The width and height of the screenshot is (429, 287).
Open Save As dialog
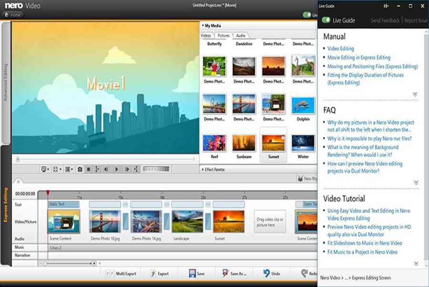(235, 274)
